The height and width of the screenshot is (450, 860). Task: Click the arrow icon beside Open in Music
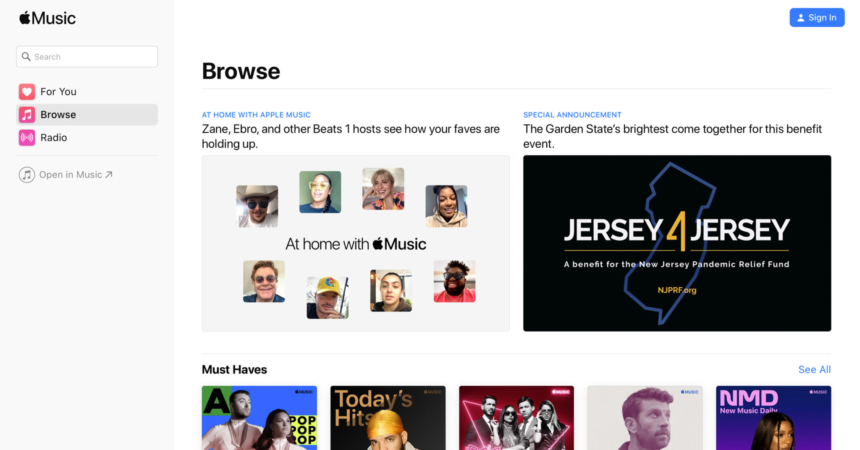coord(109,175)
